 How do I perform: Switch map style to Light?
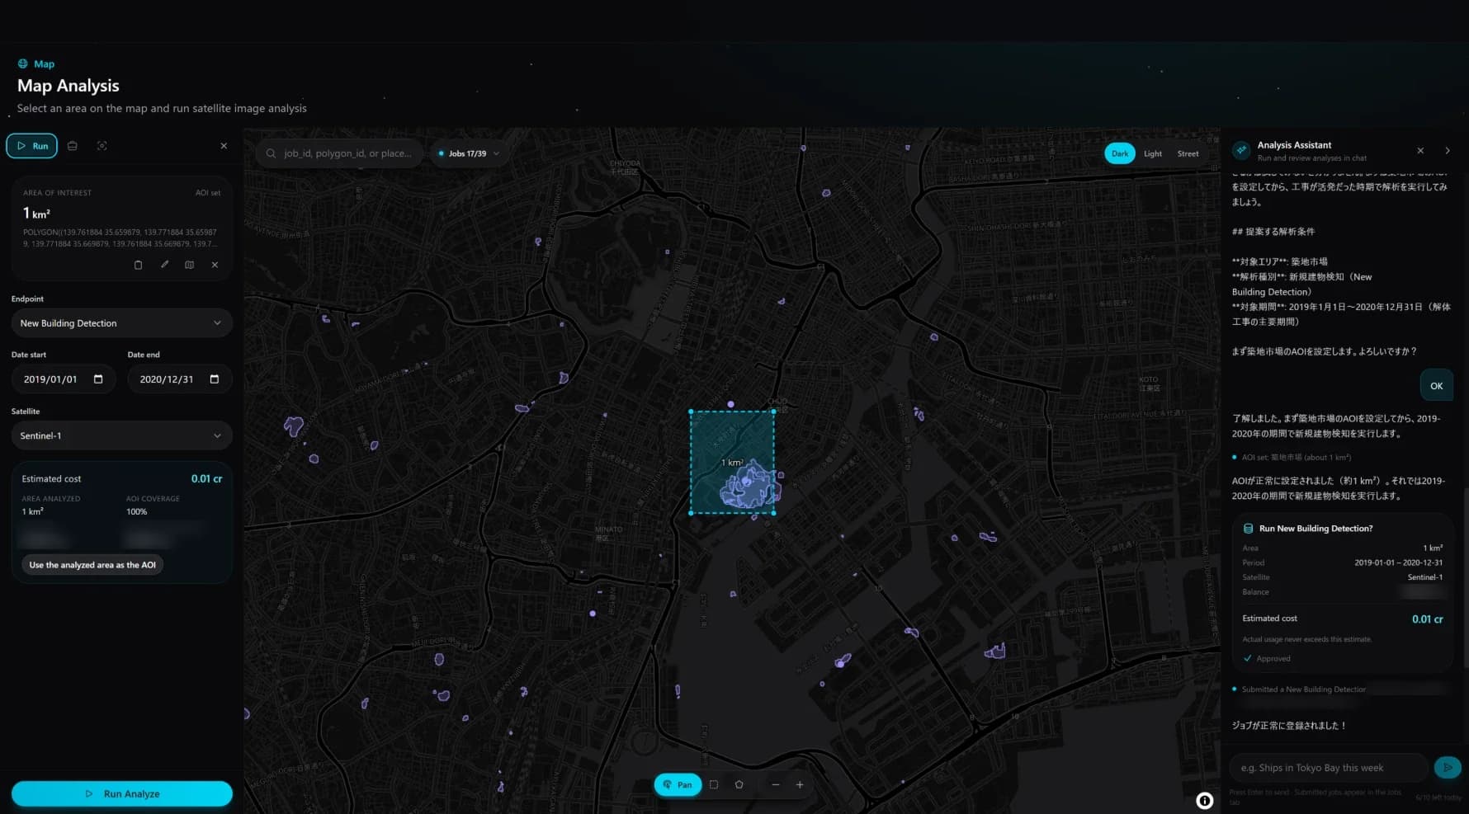pyautogui.click(x=1152, y=153)
